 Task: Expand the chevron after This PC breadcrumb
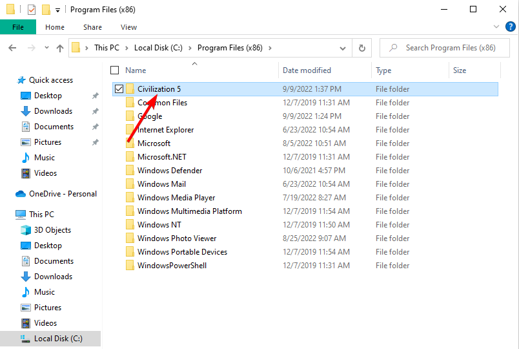point(127,48)
